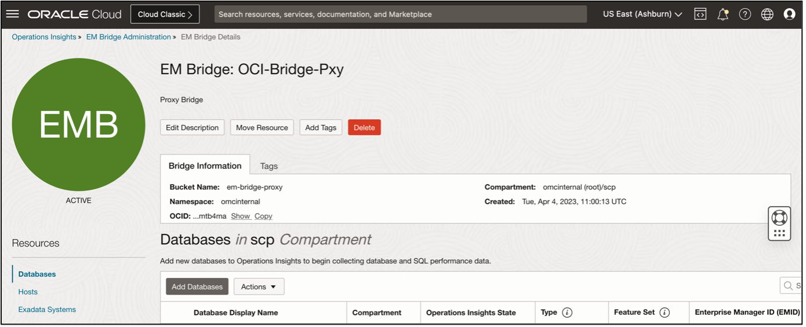Open the notifications bell

[x=723, y=14]
